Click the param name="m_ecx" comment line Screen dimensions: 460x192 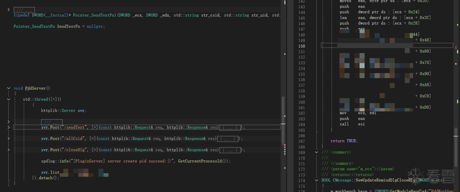[x=358, y=169]
